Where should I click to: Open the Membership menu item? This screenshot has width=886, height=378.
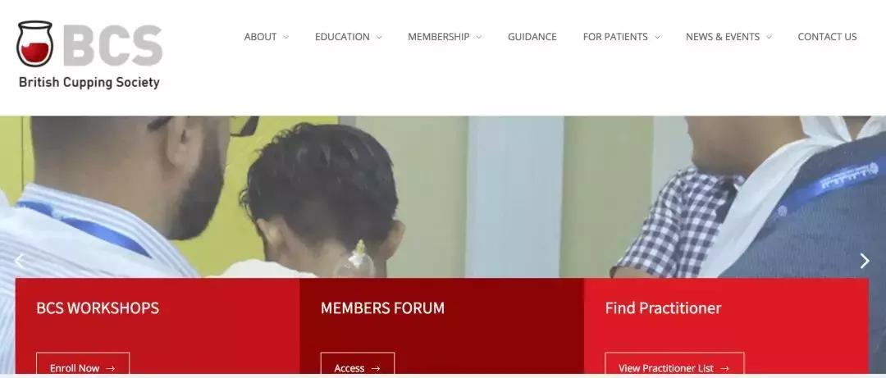pos(439,37)
